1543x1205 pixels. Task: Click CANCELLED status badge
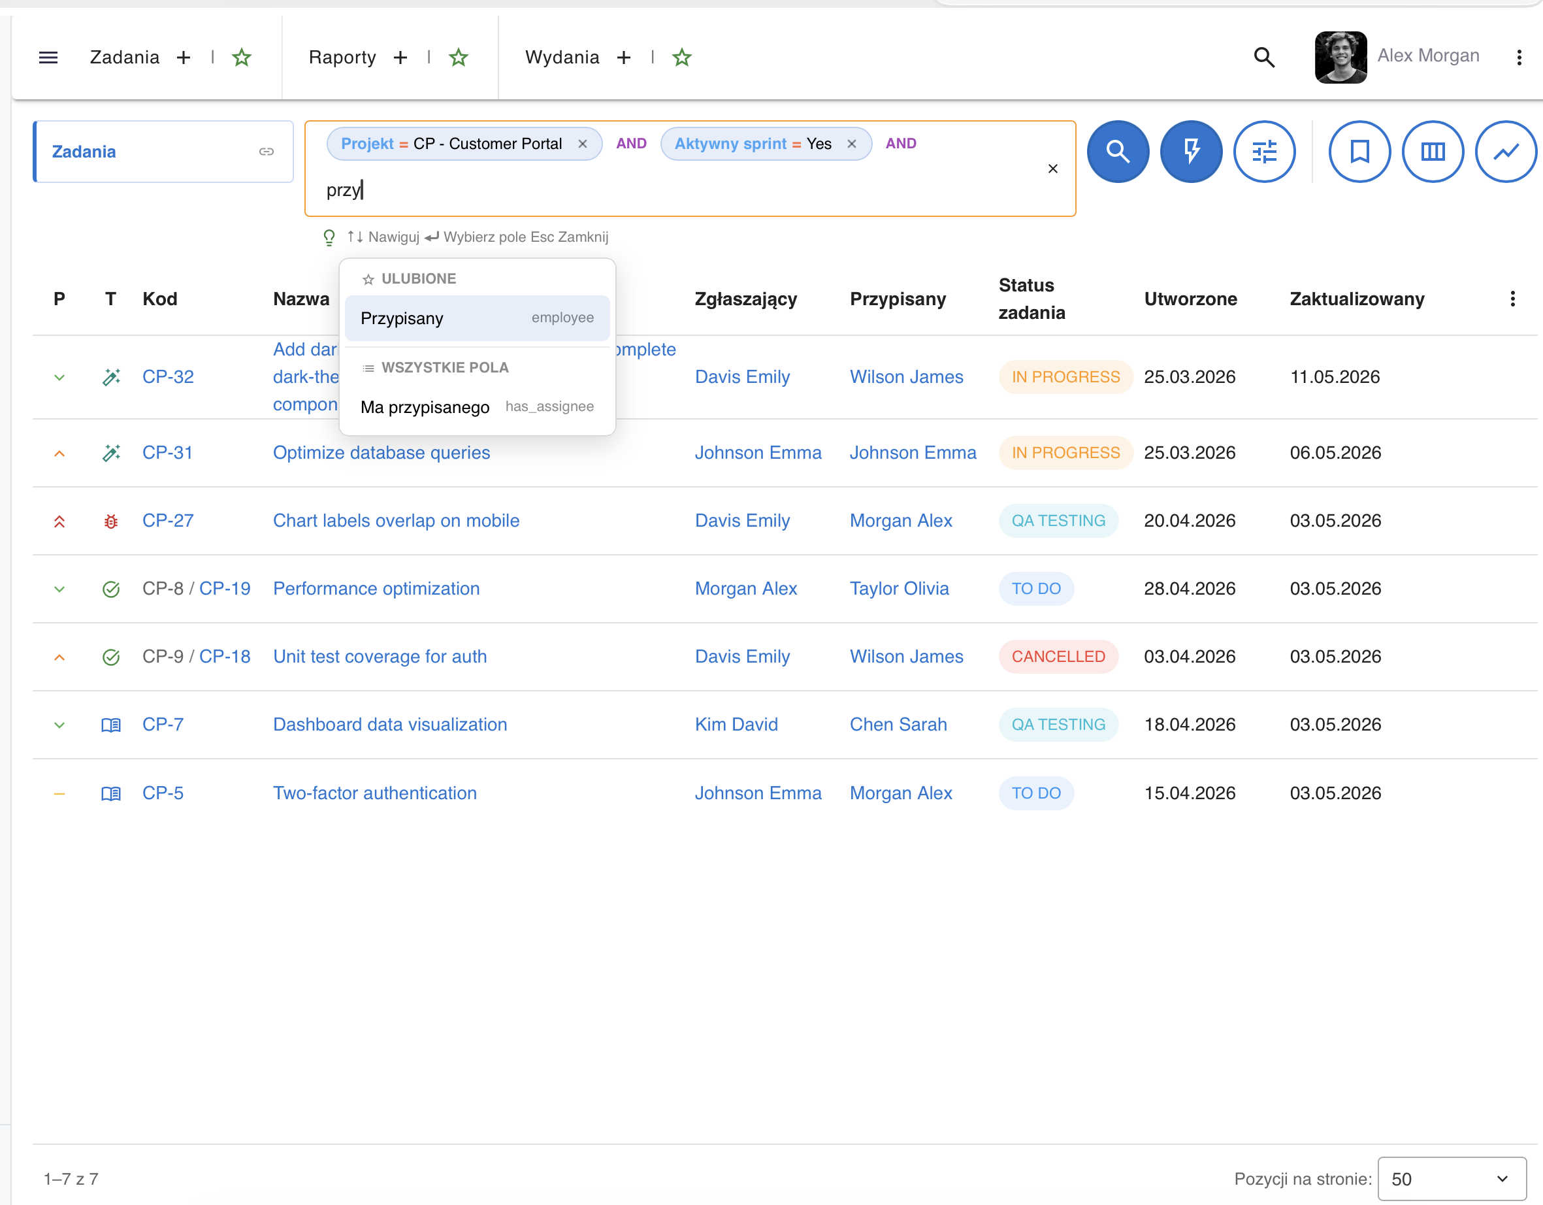pyautogui.click(x=1058, y=657)
